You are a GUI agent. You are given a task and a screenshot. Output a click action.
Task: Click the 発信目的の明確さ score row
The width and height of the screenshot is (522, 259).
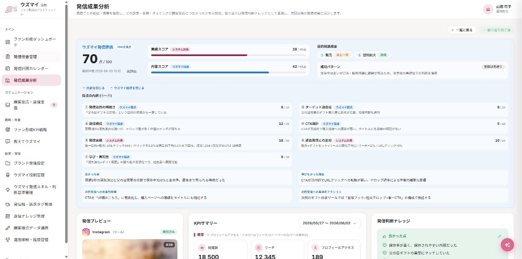[187, 110]
